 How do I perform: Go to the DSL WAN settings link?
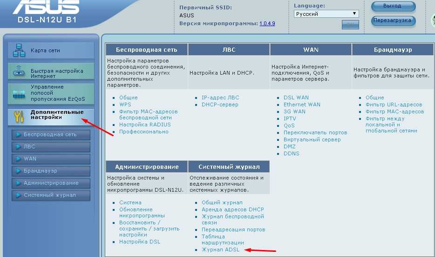click(296, 98)
